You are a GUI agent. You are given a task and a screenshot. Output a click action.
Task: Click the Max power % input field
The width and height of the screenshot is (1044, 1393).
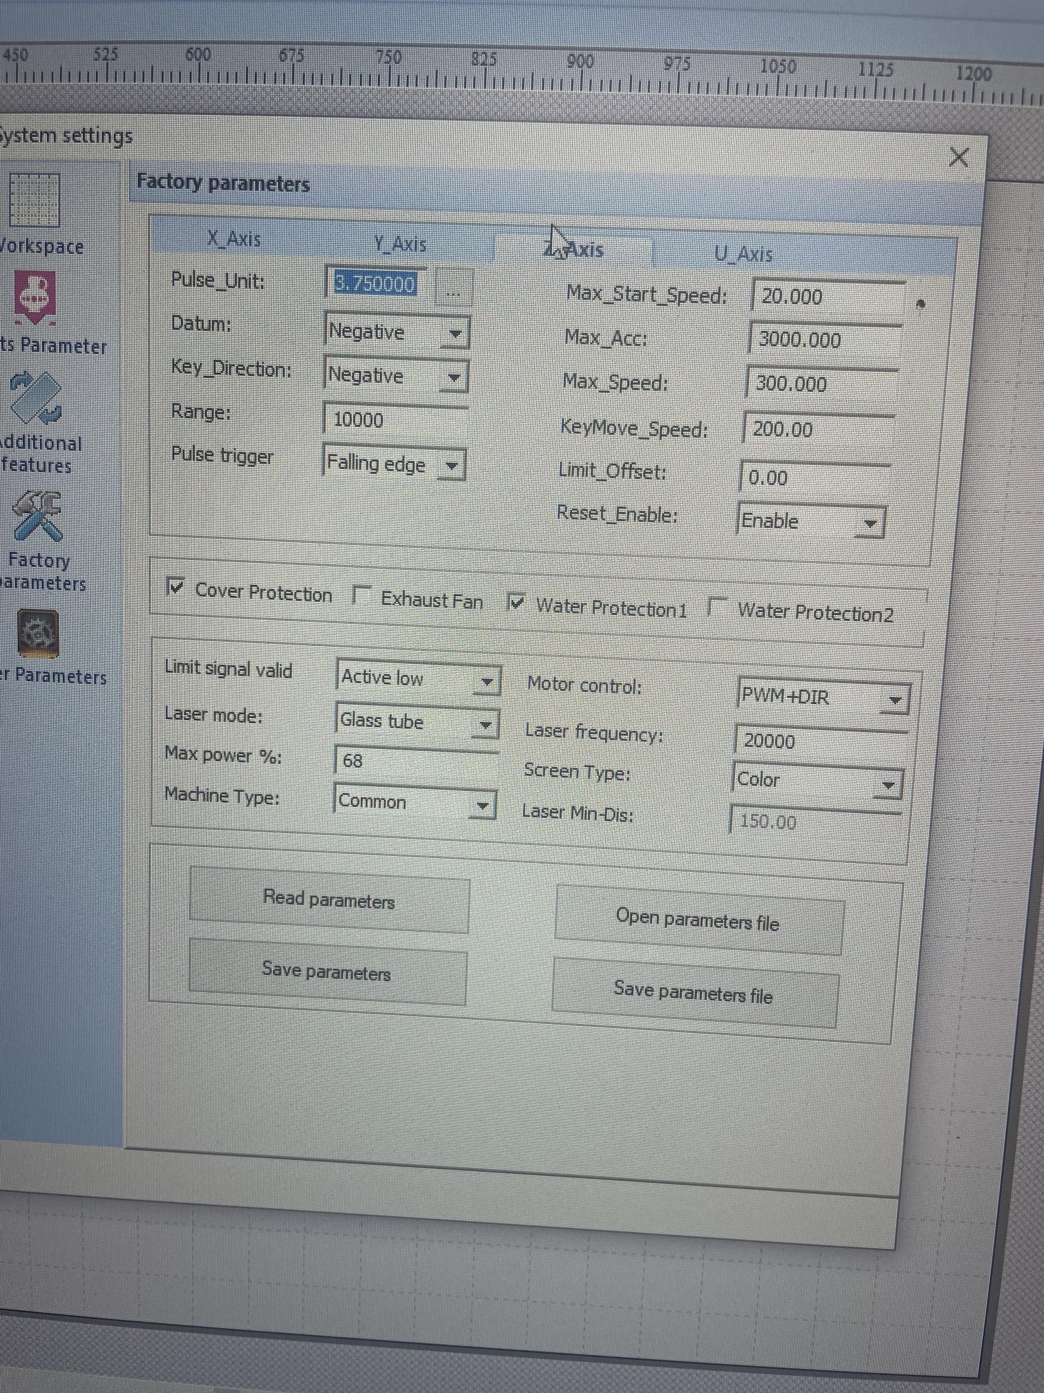[414, 761]
